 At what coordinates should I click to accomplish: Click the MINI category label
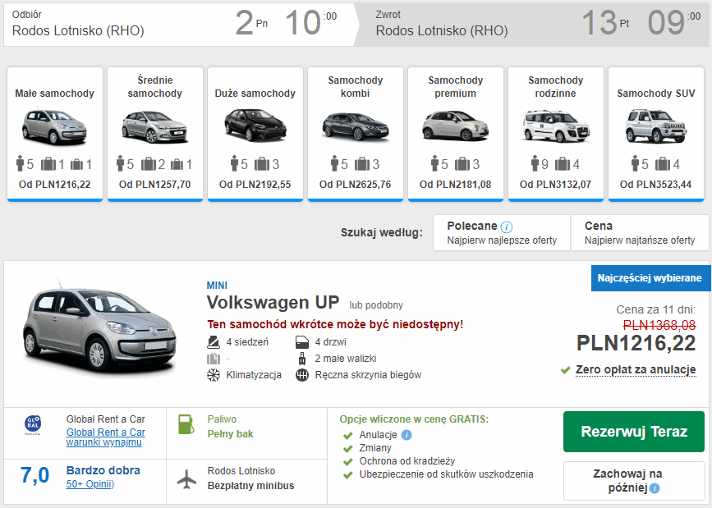(217, 286)
